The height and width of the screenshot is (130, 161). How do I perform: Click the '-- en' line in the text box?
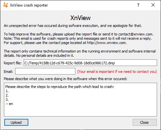(x=9, y=104)
